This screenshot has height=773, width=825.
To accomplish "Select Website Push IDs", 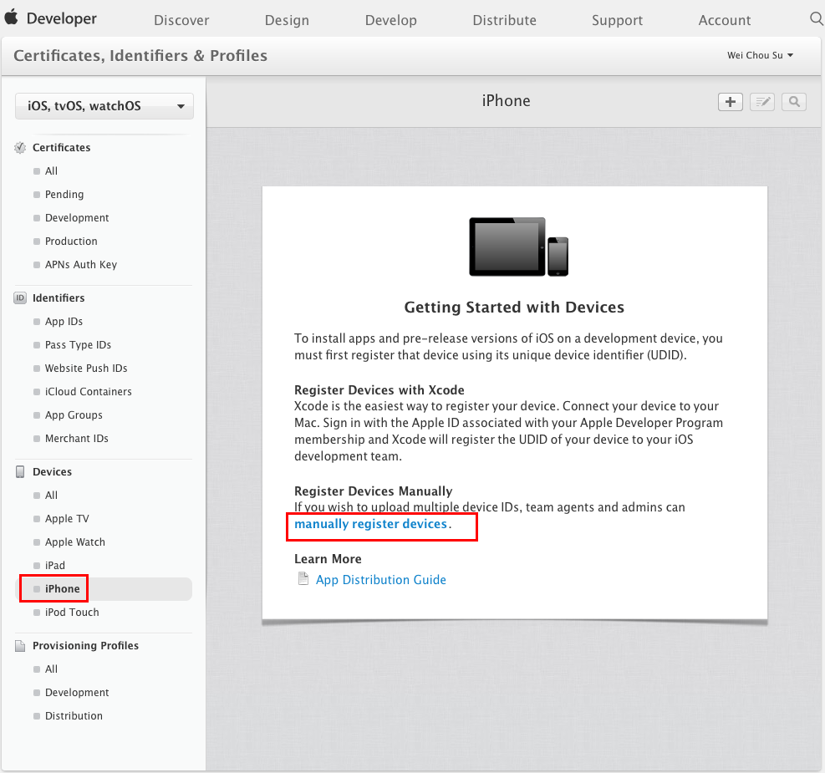I will (x=86, y=368).
